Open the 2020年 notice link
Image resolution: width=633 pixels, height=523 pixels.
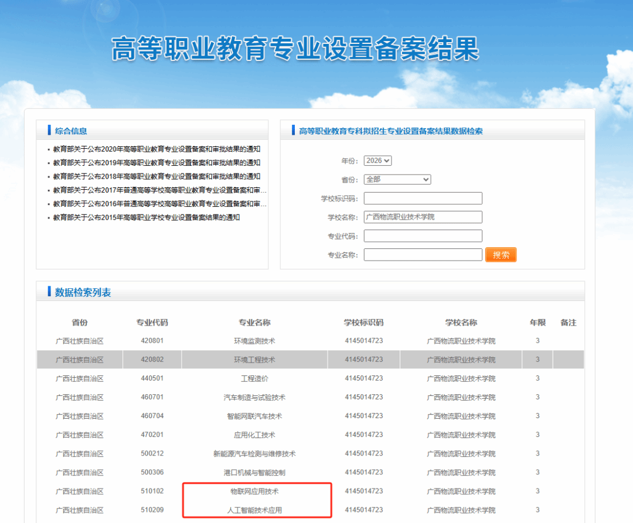coord(156,149)
